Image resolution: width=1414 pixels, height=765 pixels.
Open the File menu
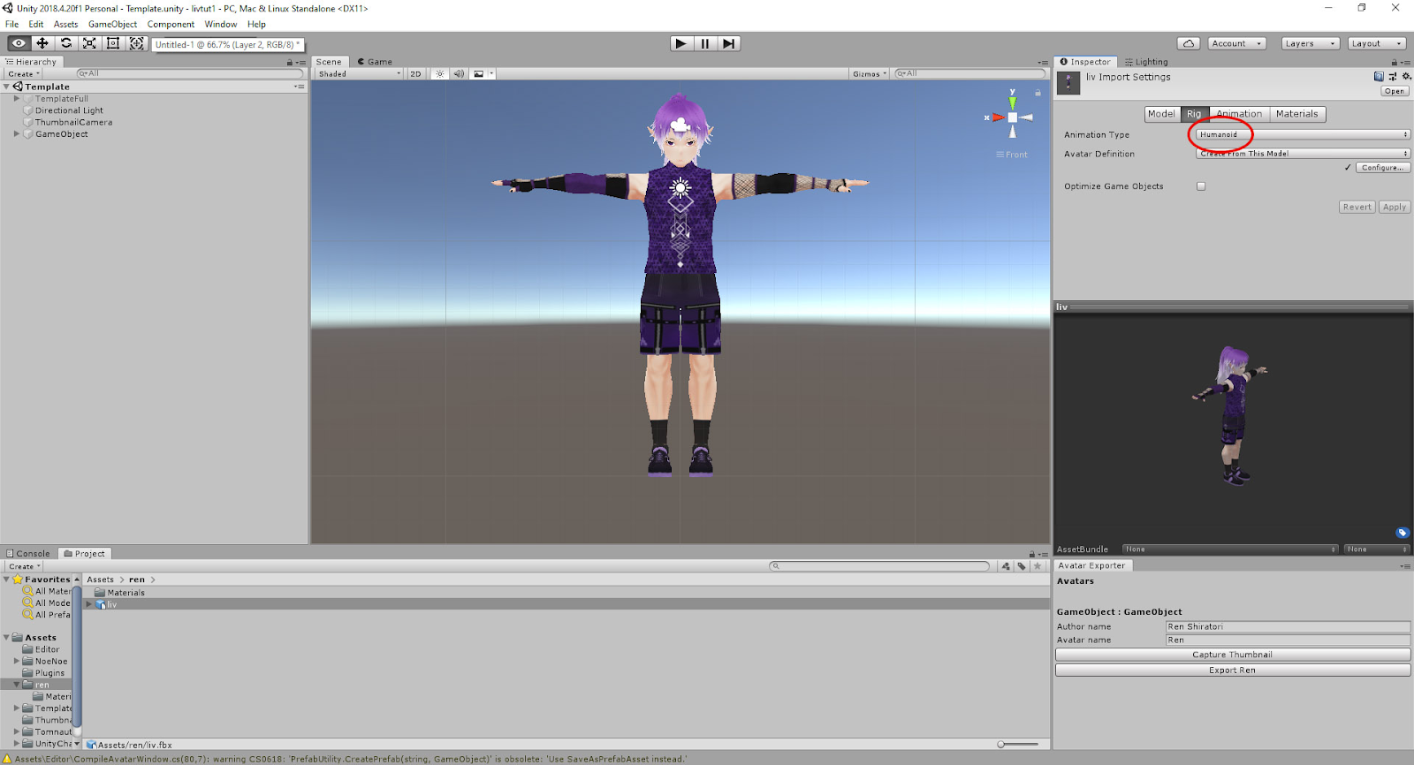click(x=12, y=24)
